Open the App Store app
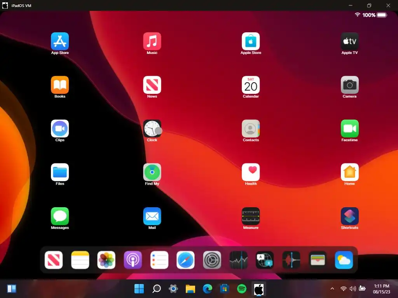 click(x=59, y=41)
